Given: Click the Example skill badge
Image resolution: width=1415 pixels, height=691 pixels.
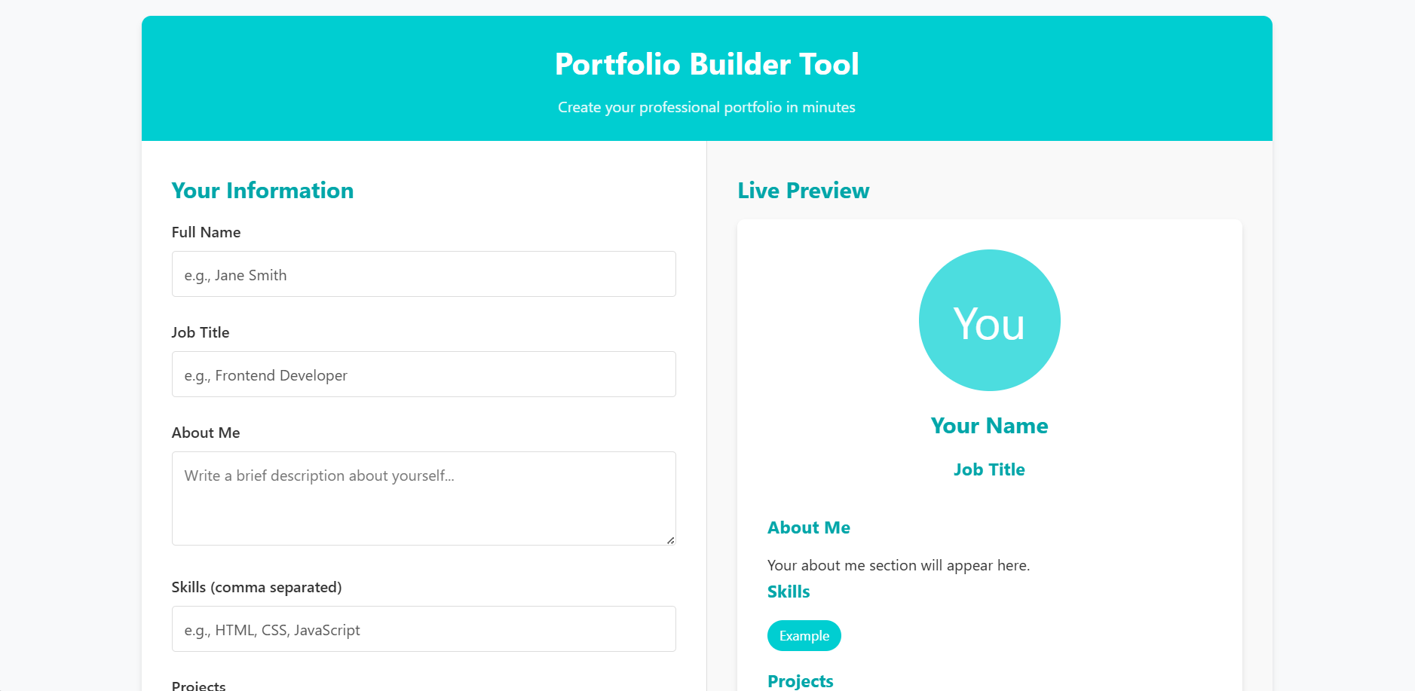Looking at the screenshot, I should pyautogui.click(x=804, y=635).
